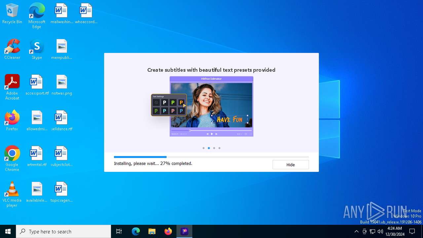
Task: Open the Recycle Bin desktop icon
Action: [x=12, y=14]
